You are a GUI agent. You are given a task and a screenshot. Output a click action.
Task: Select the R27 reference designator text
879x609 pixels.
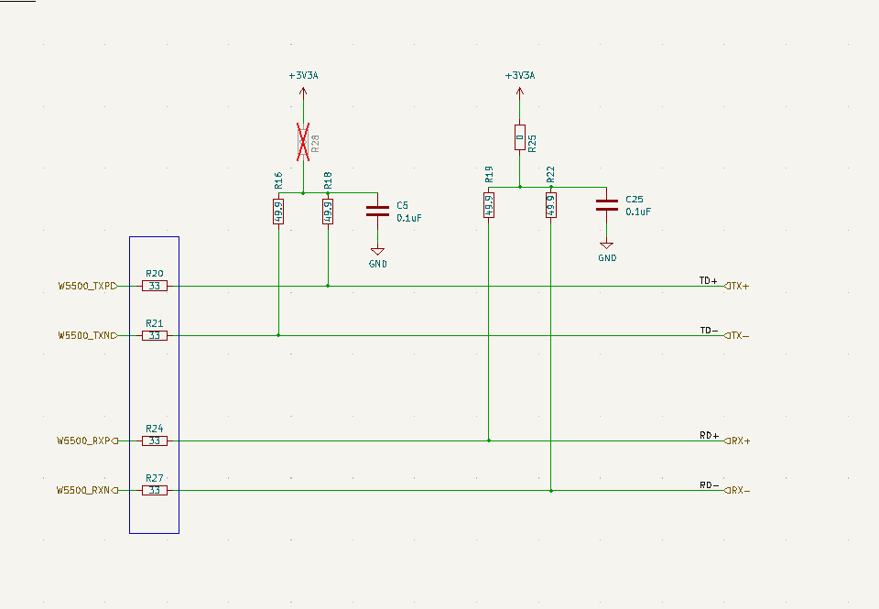tap(155, 478)
